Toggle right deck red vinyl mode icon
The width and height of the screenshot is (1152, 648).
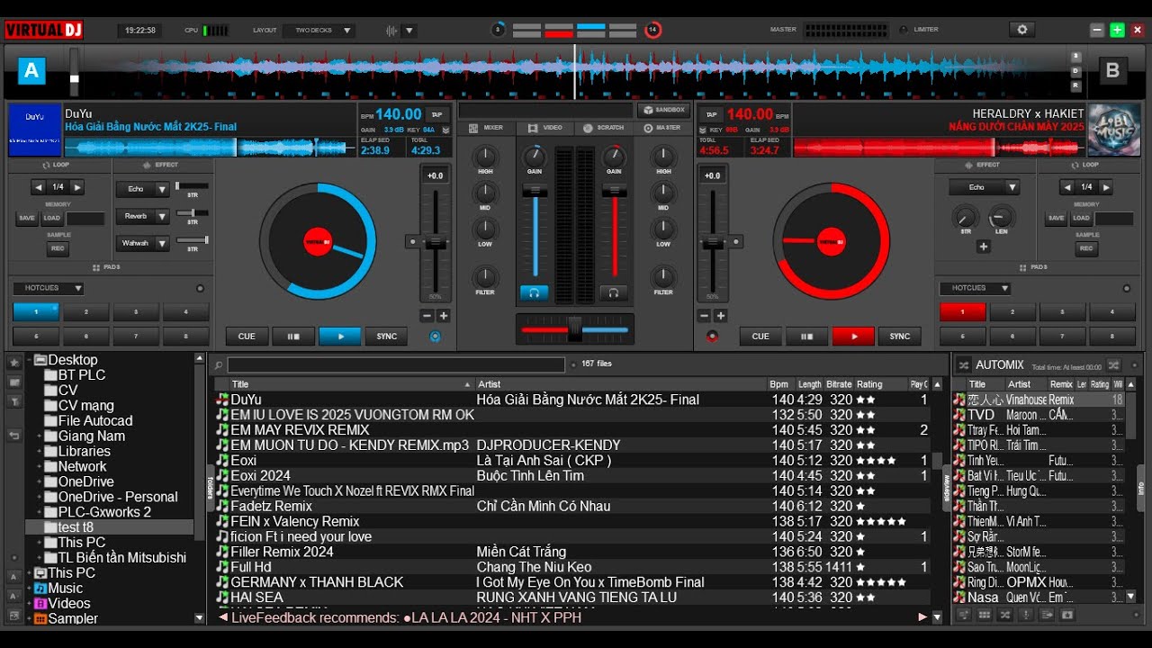[713, 337]
